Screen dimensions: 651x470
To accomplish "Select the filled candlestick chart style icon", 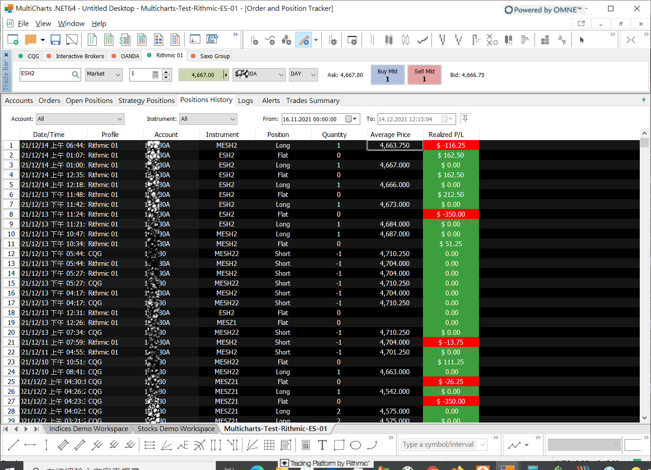I will click(x=388, y=40).
